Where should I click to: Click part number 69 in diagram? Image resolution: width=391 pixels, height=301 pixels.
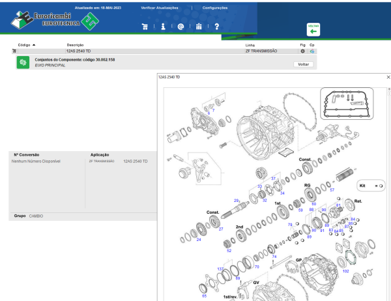pos(238,278)
